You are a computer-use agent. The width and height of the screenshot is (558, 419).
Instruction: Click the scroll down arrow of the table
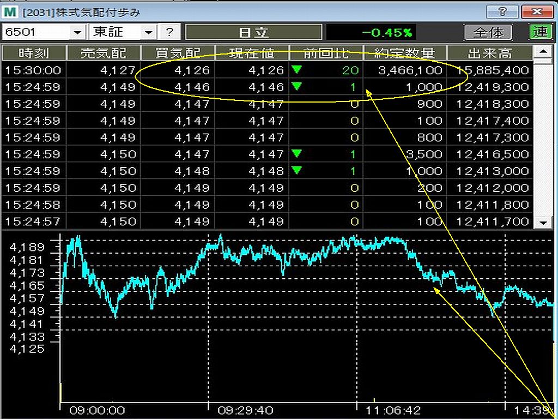[x=543, y=223]
